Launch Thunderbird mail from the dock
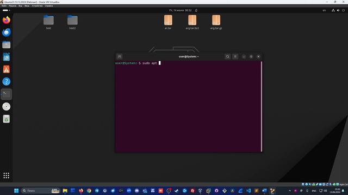348x195 pixels. coord(6,32)
